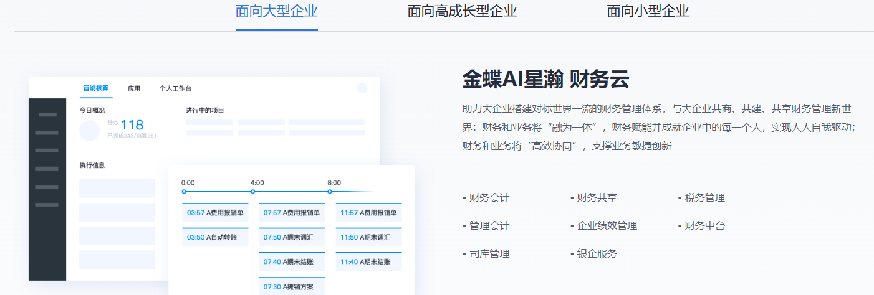Click the 07:30 A摊销方案 card
The height and width of the screenshot is (295, 874).
[292, 286]
